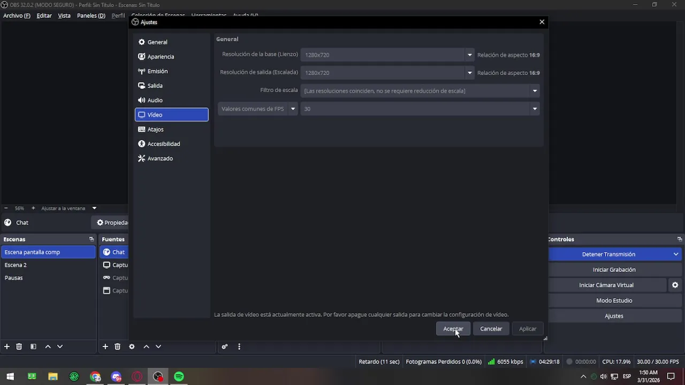Viewport: 685px width, 385px height.
Task: Close the Ajustes dialog
Action: (x=542, y=22)
